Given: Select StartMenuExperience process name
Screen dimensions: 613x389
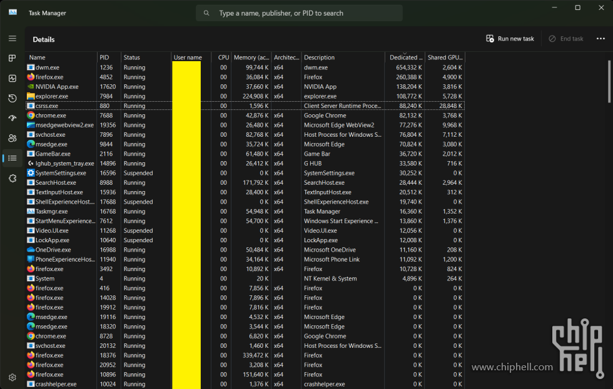Looking at the screenshot, I should [x=65, y=221].
